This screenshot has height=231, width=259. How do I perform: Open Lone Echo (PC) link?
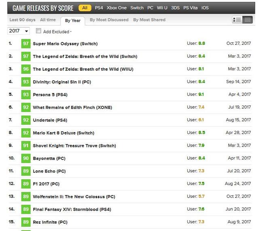[x=49, y=171]
